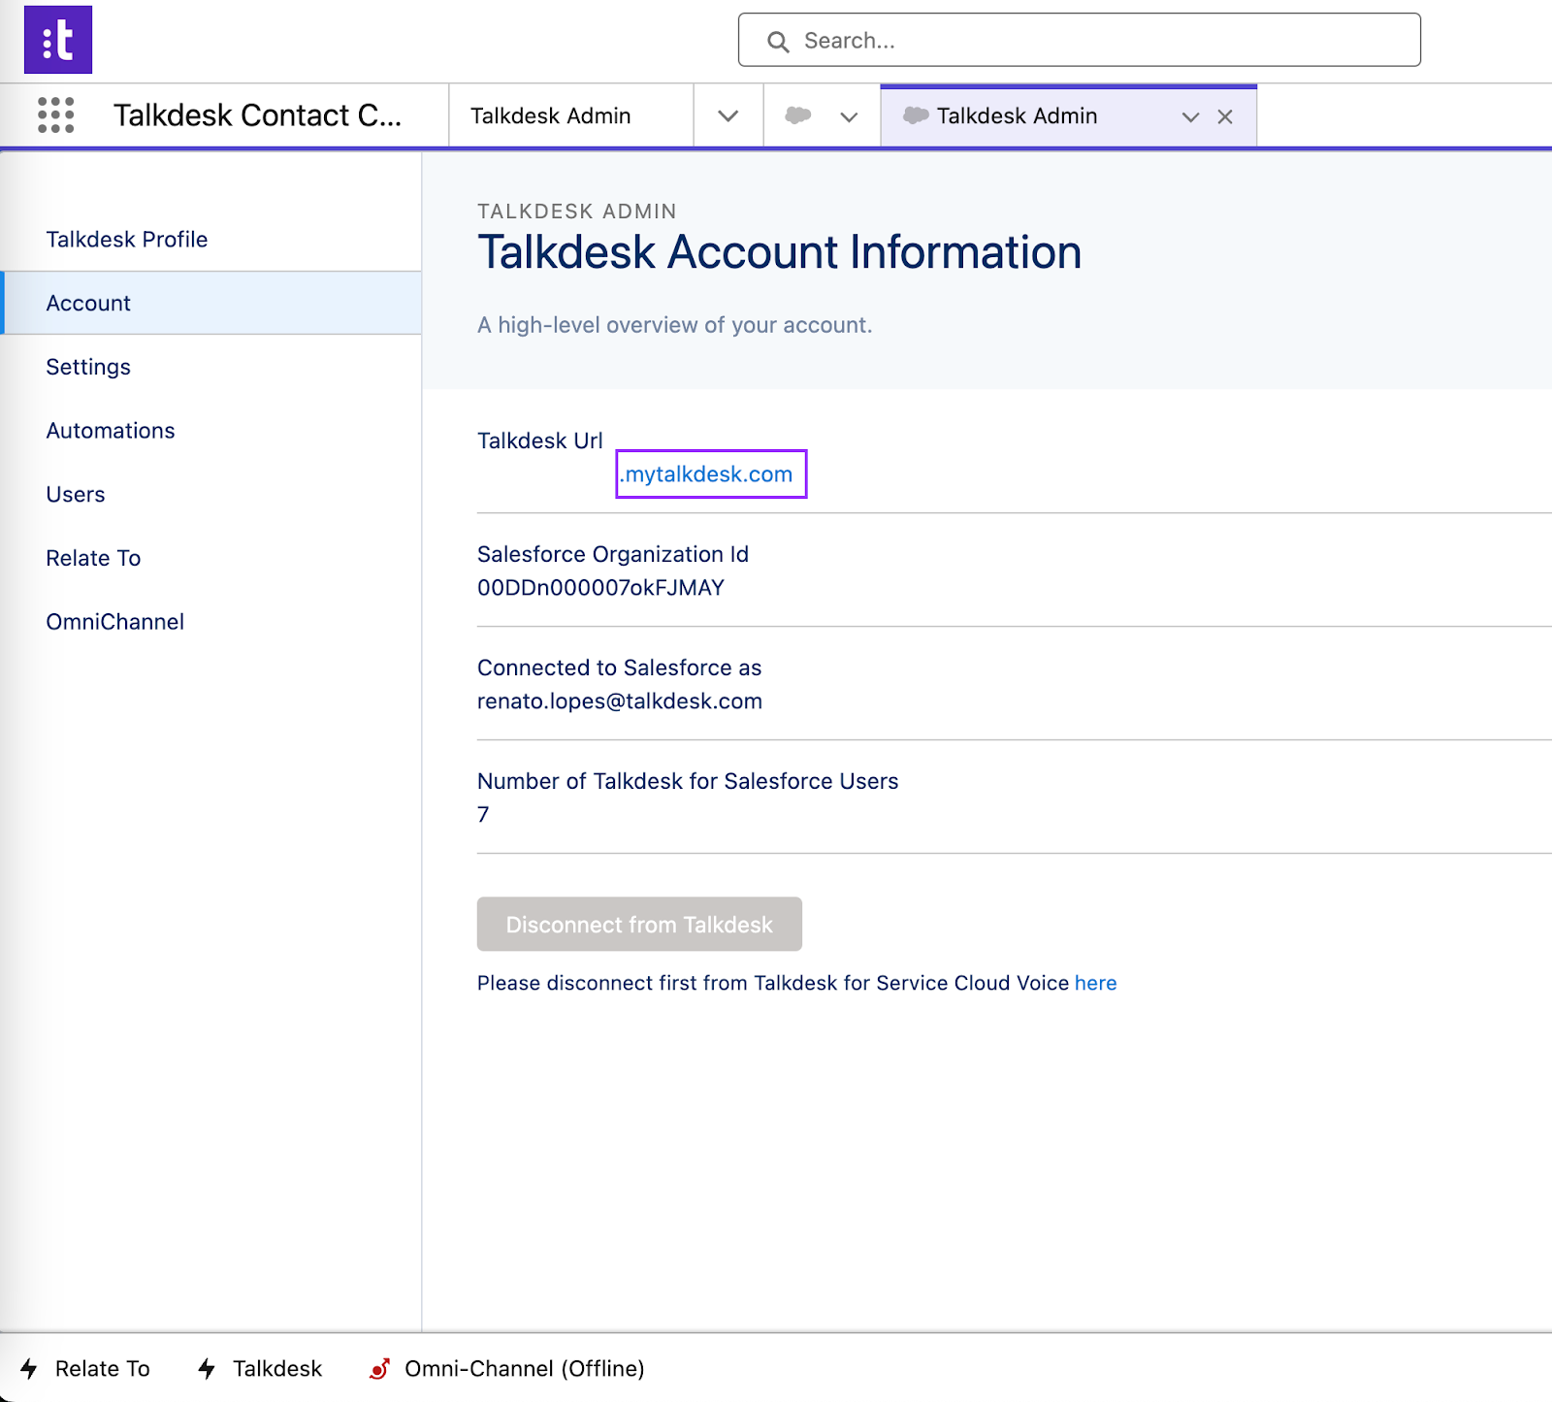Image resolution: width=1552 pixels, height=1402 pixels.
Task: Click the Salesforce Organization Id value 00DDn000007okFJMAY
Action: coord(600,588)
